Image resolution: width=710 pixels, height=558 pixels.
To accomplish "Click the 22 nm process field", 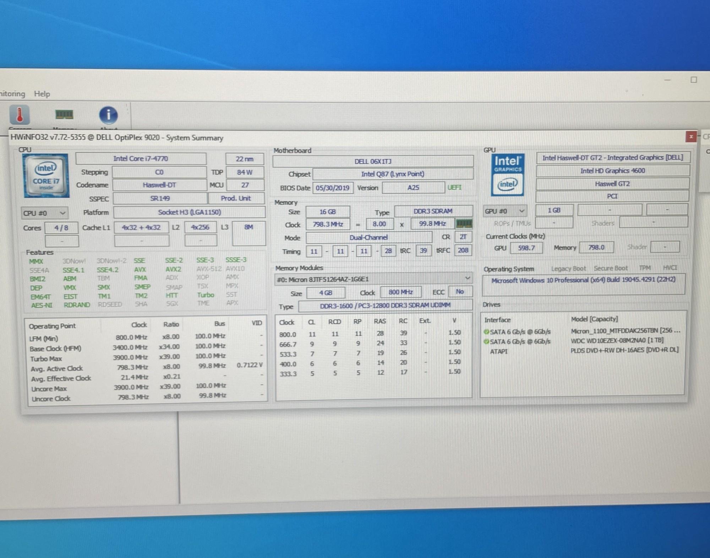I will point(245,159).
